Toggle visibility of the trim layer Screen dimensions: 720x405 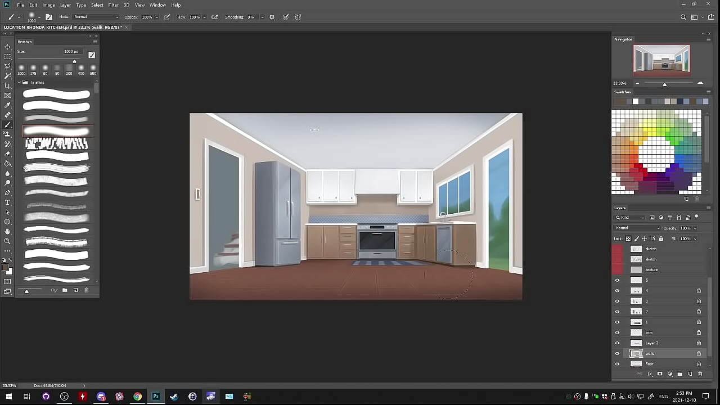click(617, 332)
